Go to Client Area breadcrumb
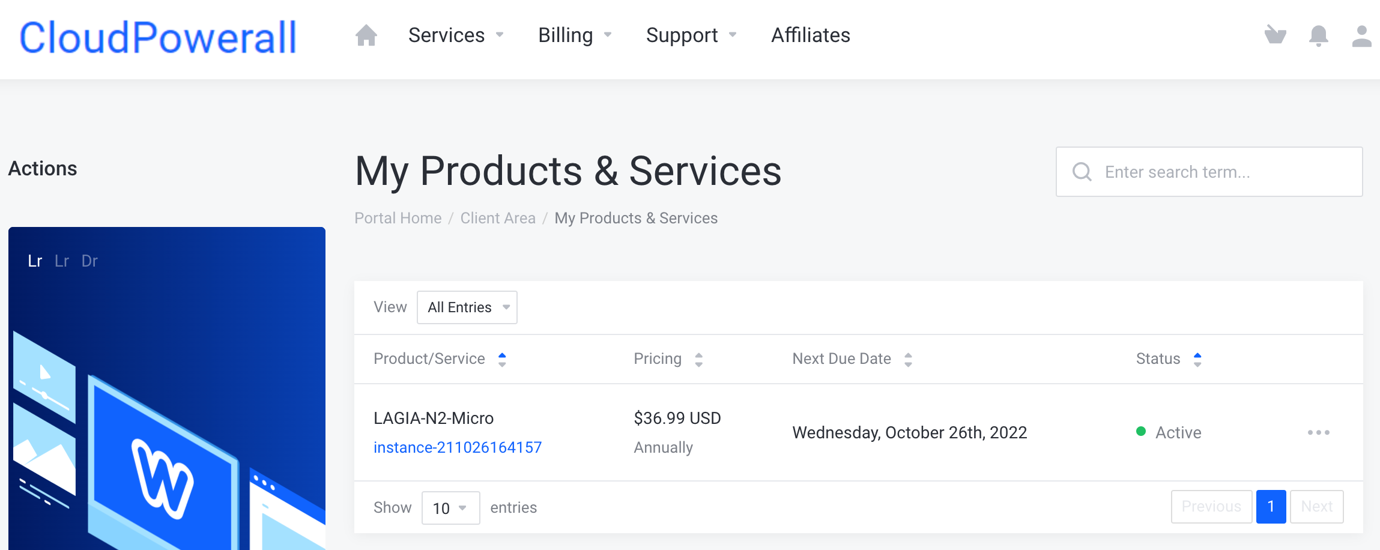The height and width of the screenshot is (550, 1380). [x=498, y=218]
